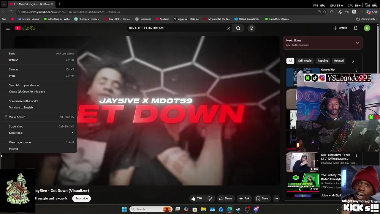Screen dimensions: 380x214
Task: Select the Drill music filter chip
Action: [x=305, y=61]
